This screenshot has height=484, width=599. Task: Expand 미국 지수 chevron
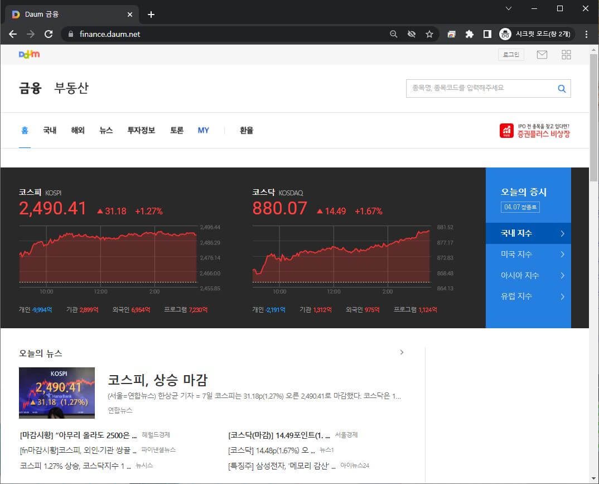[x=562, y=254]
